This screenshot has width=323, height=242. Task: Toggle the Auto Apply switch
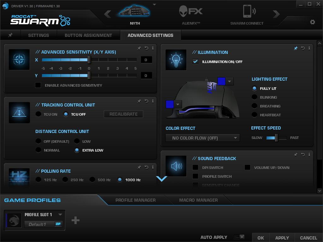point(239,237)
